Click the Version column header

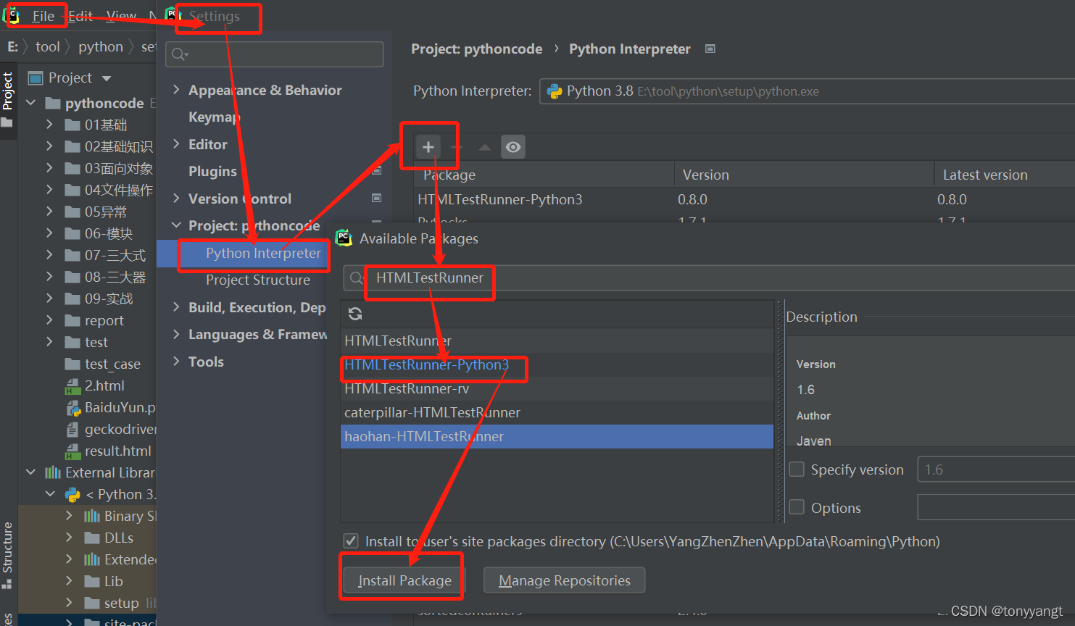(x=804, y=175)
